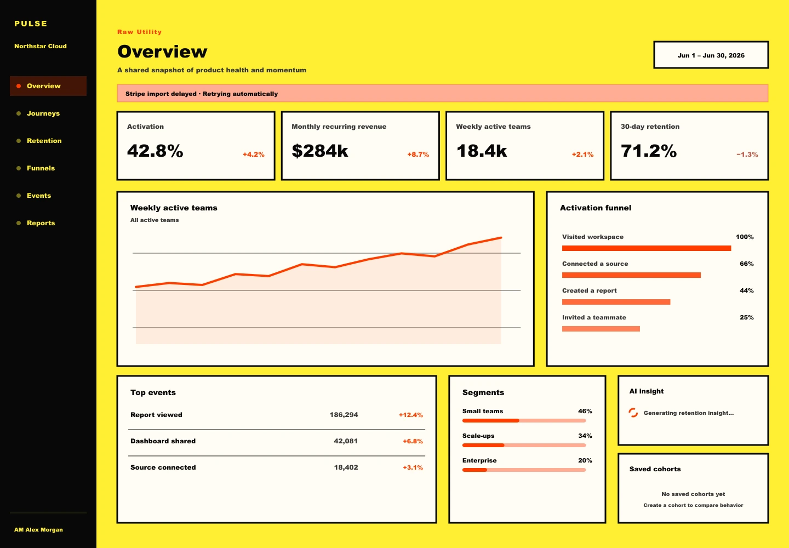The height and width of the screenshot is (548, 789).
Task: Click the +8.7% revenue change value
Action: (x=418, y=155)
